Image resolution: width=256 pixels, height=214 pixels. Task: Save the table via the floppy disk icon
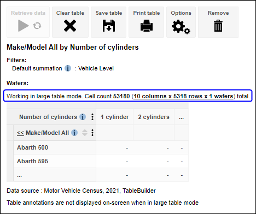click(x=109, y=26)
